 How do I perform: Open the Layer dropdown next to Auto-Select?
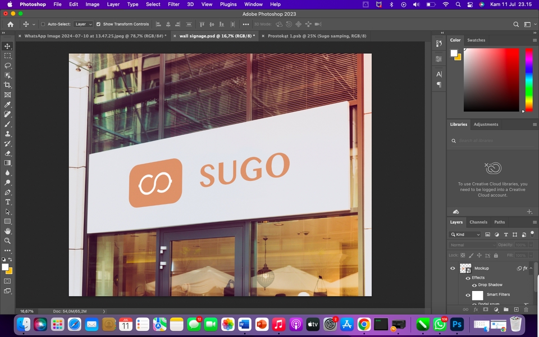(83, 24)
